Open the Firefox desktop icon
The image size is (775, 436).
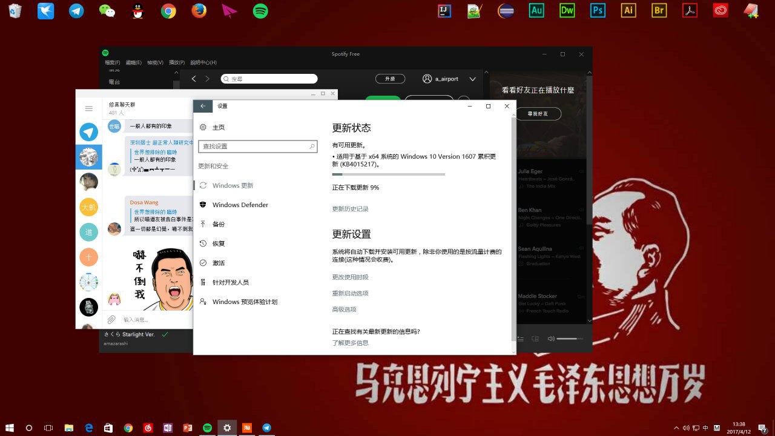tap(199, 10)
